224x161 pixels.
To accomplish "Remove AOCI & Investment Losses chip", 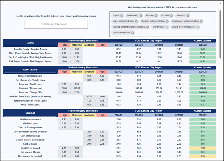I will click(x=199, y=27).
